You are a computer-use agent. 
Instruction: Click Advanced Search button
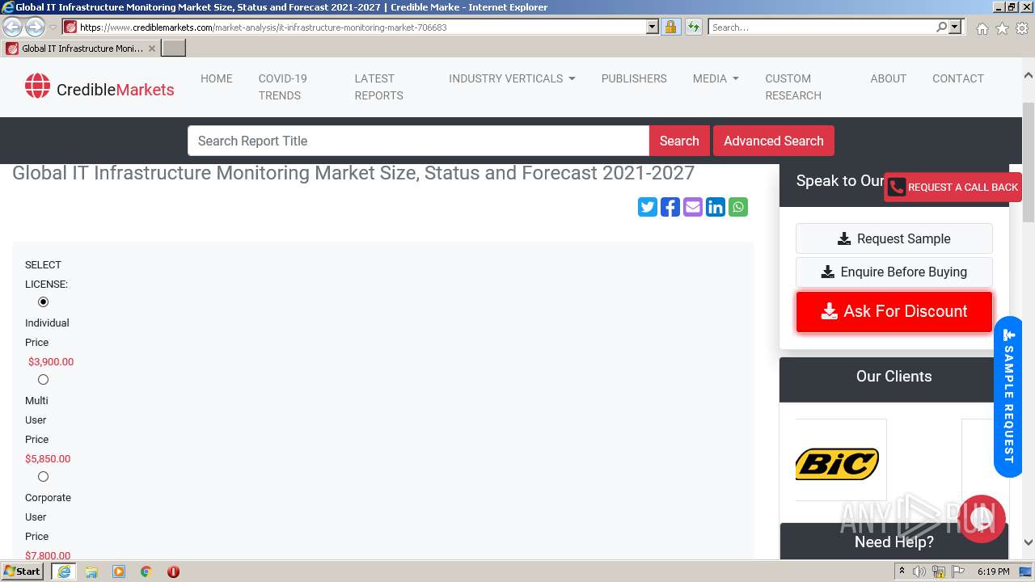click(774, 141)
